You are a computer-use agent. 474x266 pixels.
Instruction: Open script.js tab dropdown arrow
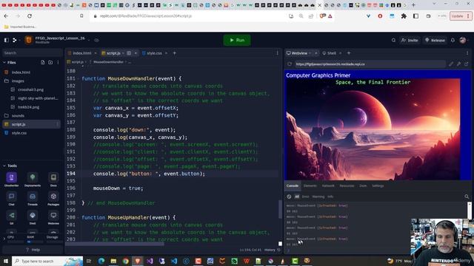pos(124,53)
